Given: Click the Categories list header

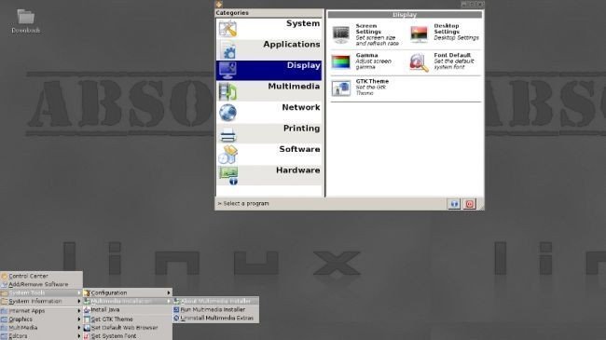Looking at the screenshot, I should 269,13.
